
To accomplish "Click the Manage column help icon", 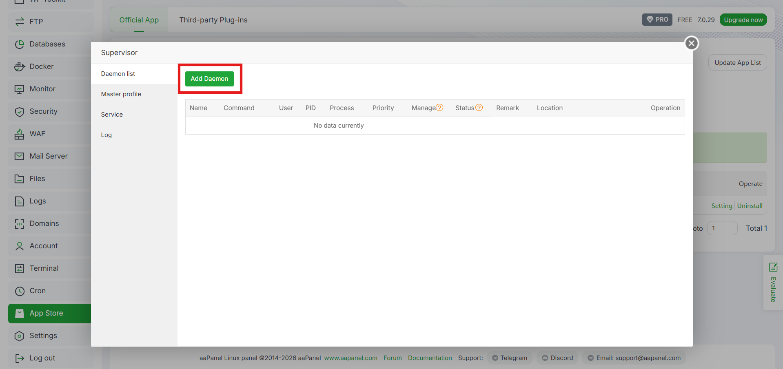I will pyautogui.click(x=439, y=108).
